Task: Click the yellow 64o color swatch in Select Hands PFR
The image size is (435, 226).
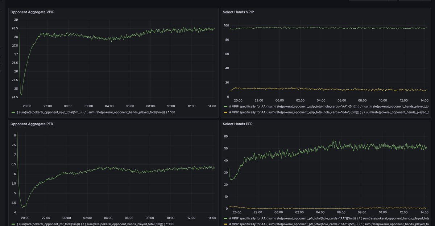Action: (x=225, y=224)
